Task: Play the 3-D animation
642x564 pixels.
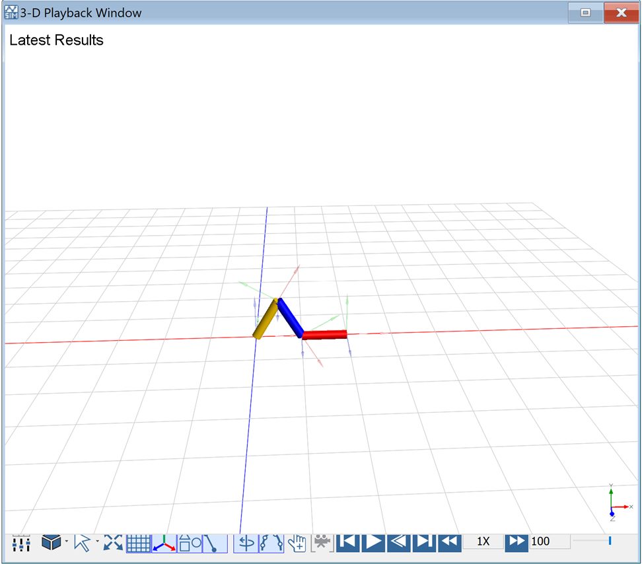Action: [x=373, y=543]
